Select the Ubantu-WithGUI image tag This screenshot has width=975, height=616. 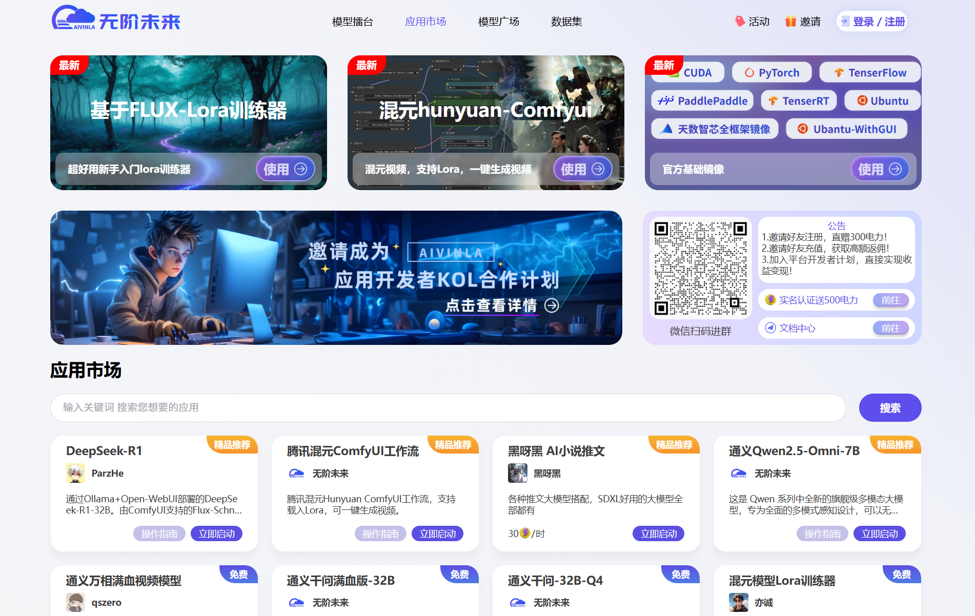(846, 129)
